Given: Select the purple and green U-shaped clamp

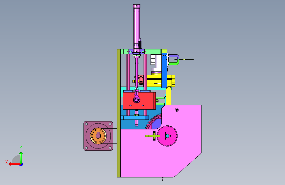Looking at the screenshot, I should click(174, 60).
